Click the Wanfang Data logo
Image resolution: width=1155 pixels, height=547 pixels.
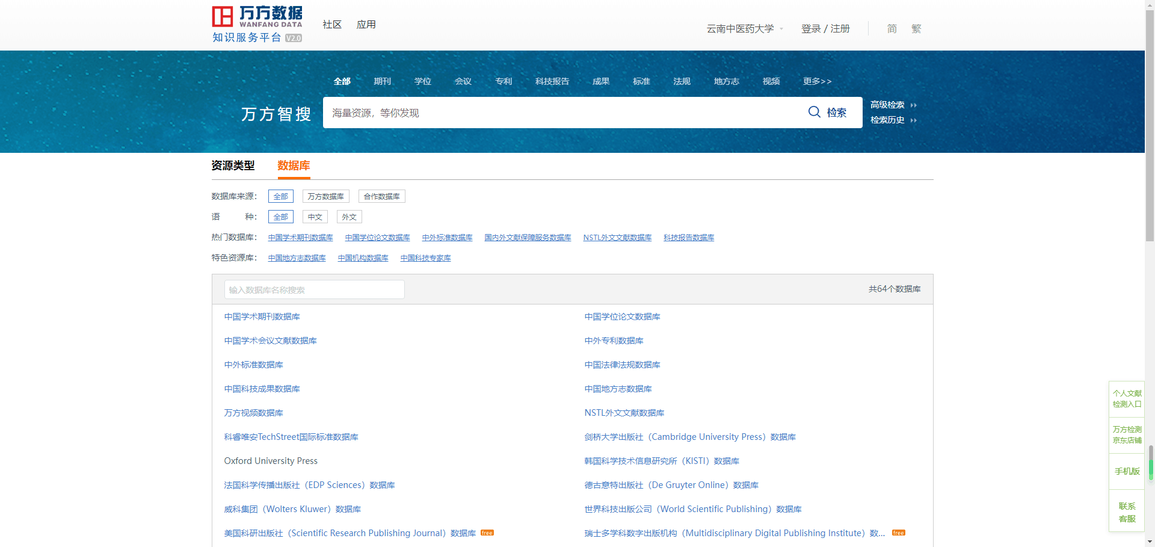tap(257, 24)
